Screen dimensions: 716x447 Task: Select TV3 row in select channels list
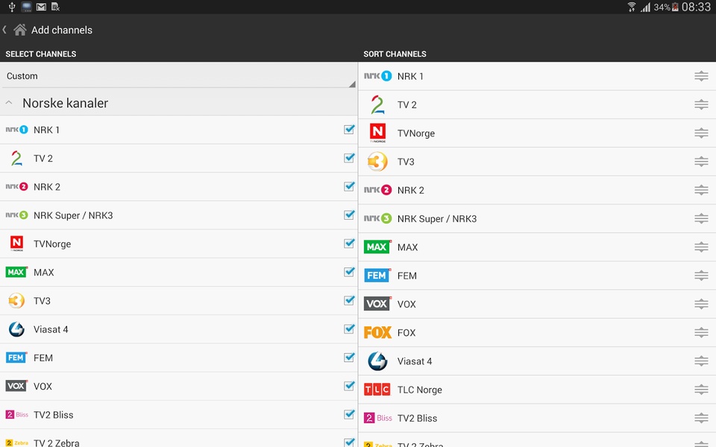[178, 300]
